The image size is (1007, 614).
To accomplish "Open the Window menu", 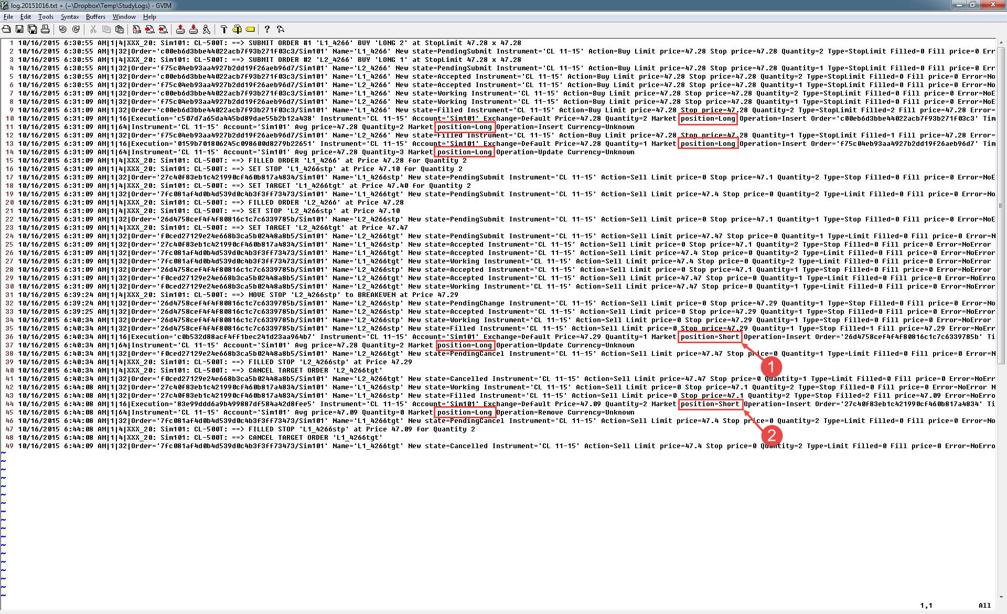I will [124, 17].
